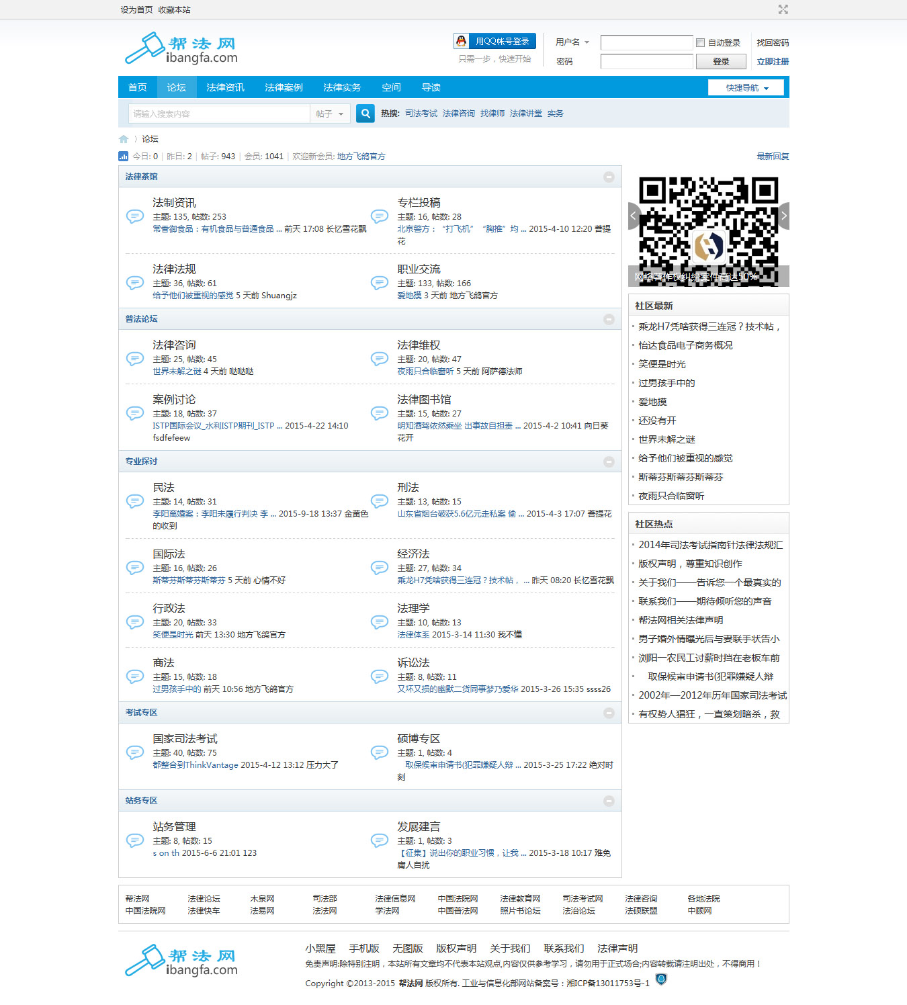907x1005 pixels.
Task: Click the 案例讨论 forum bubble icon
Action: [135, 413]
